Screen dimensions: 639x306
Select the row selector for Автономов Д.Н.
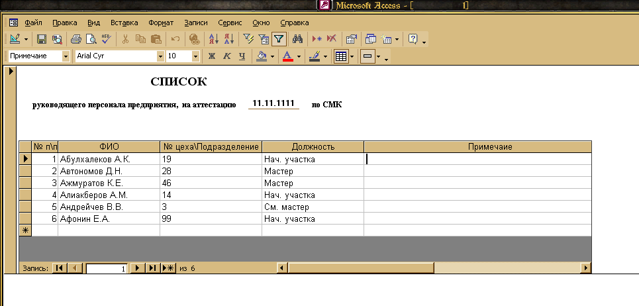pos(25,171)
